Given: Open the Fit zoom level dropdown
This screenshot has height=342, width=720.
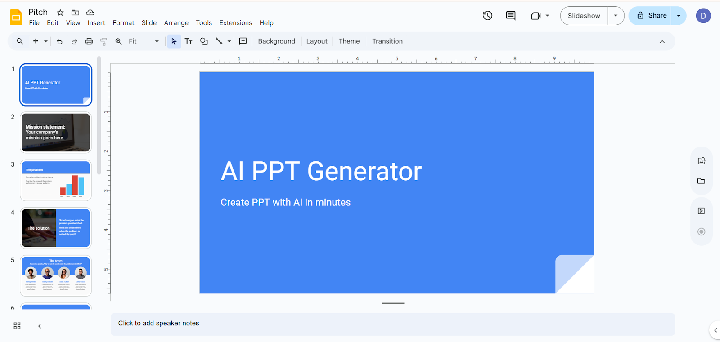Looking at the screenshot, I should tap(144, 41).
